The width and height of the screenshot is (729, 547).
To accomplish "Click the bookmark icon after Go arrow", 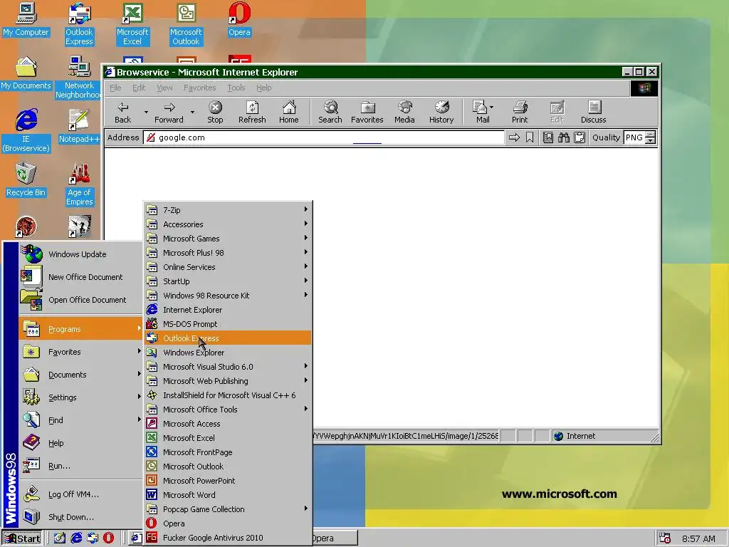I will 530,137.
